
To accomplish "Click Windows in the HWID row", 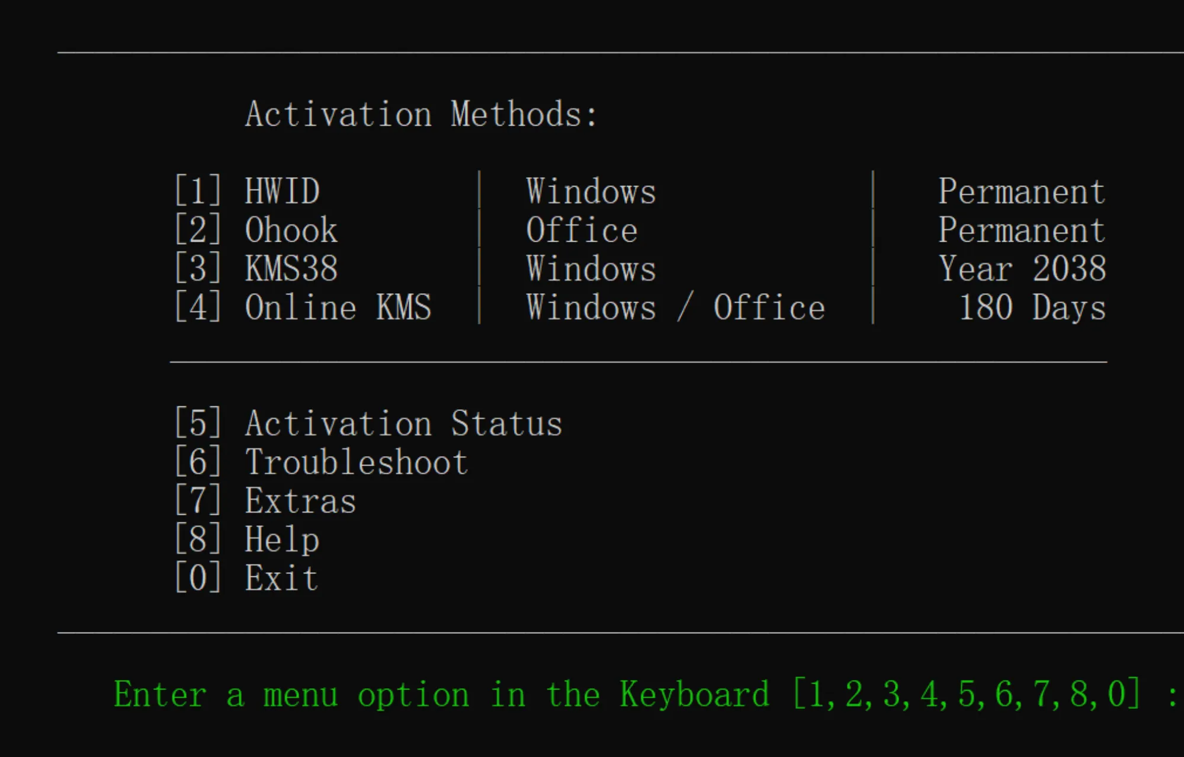I will coord(591,191).
